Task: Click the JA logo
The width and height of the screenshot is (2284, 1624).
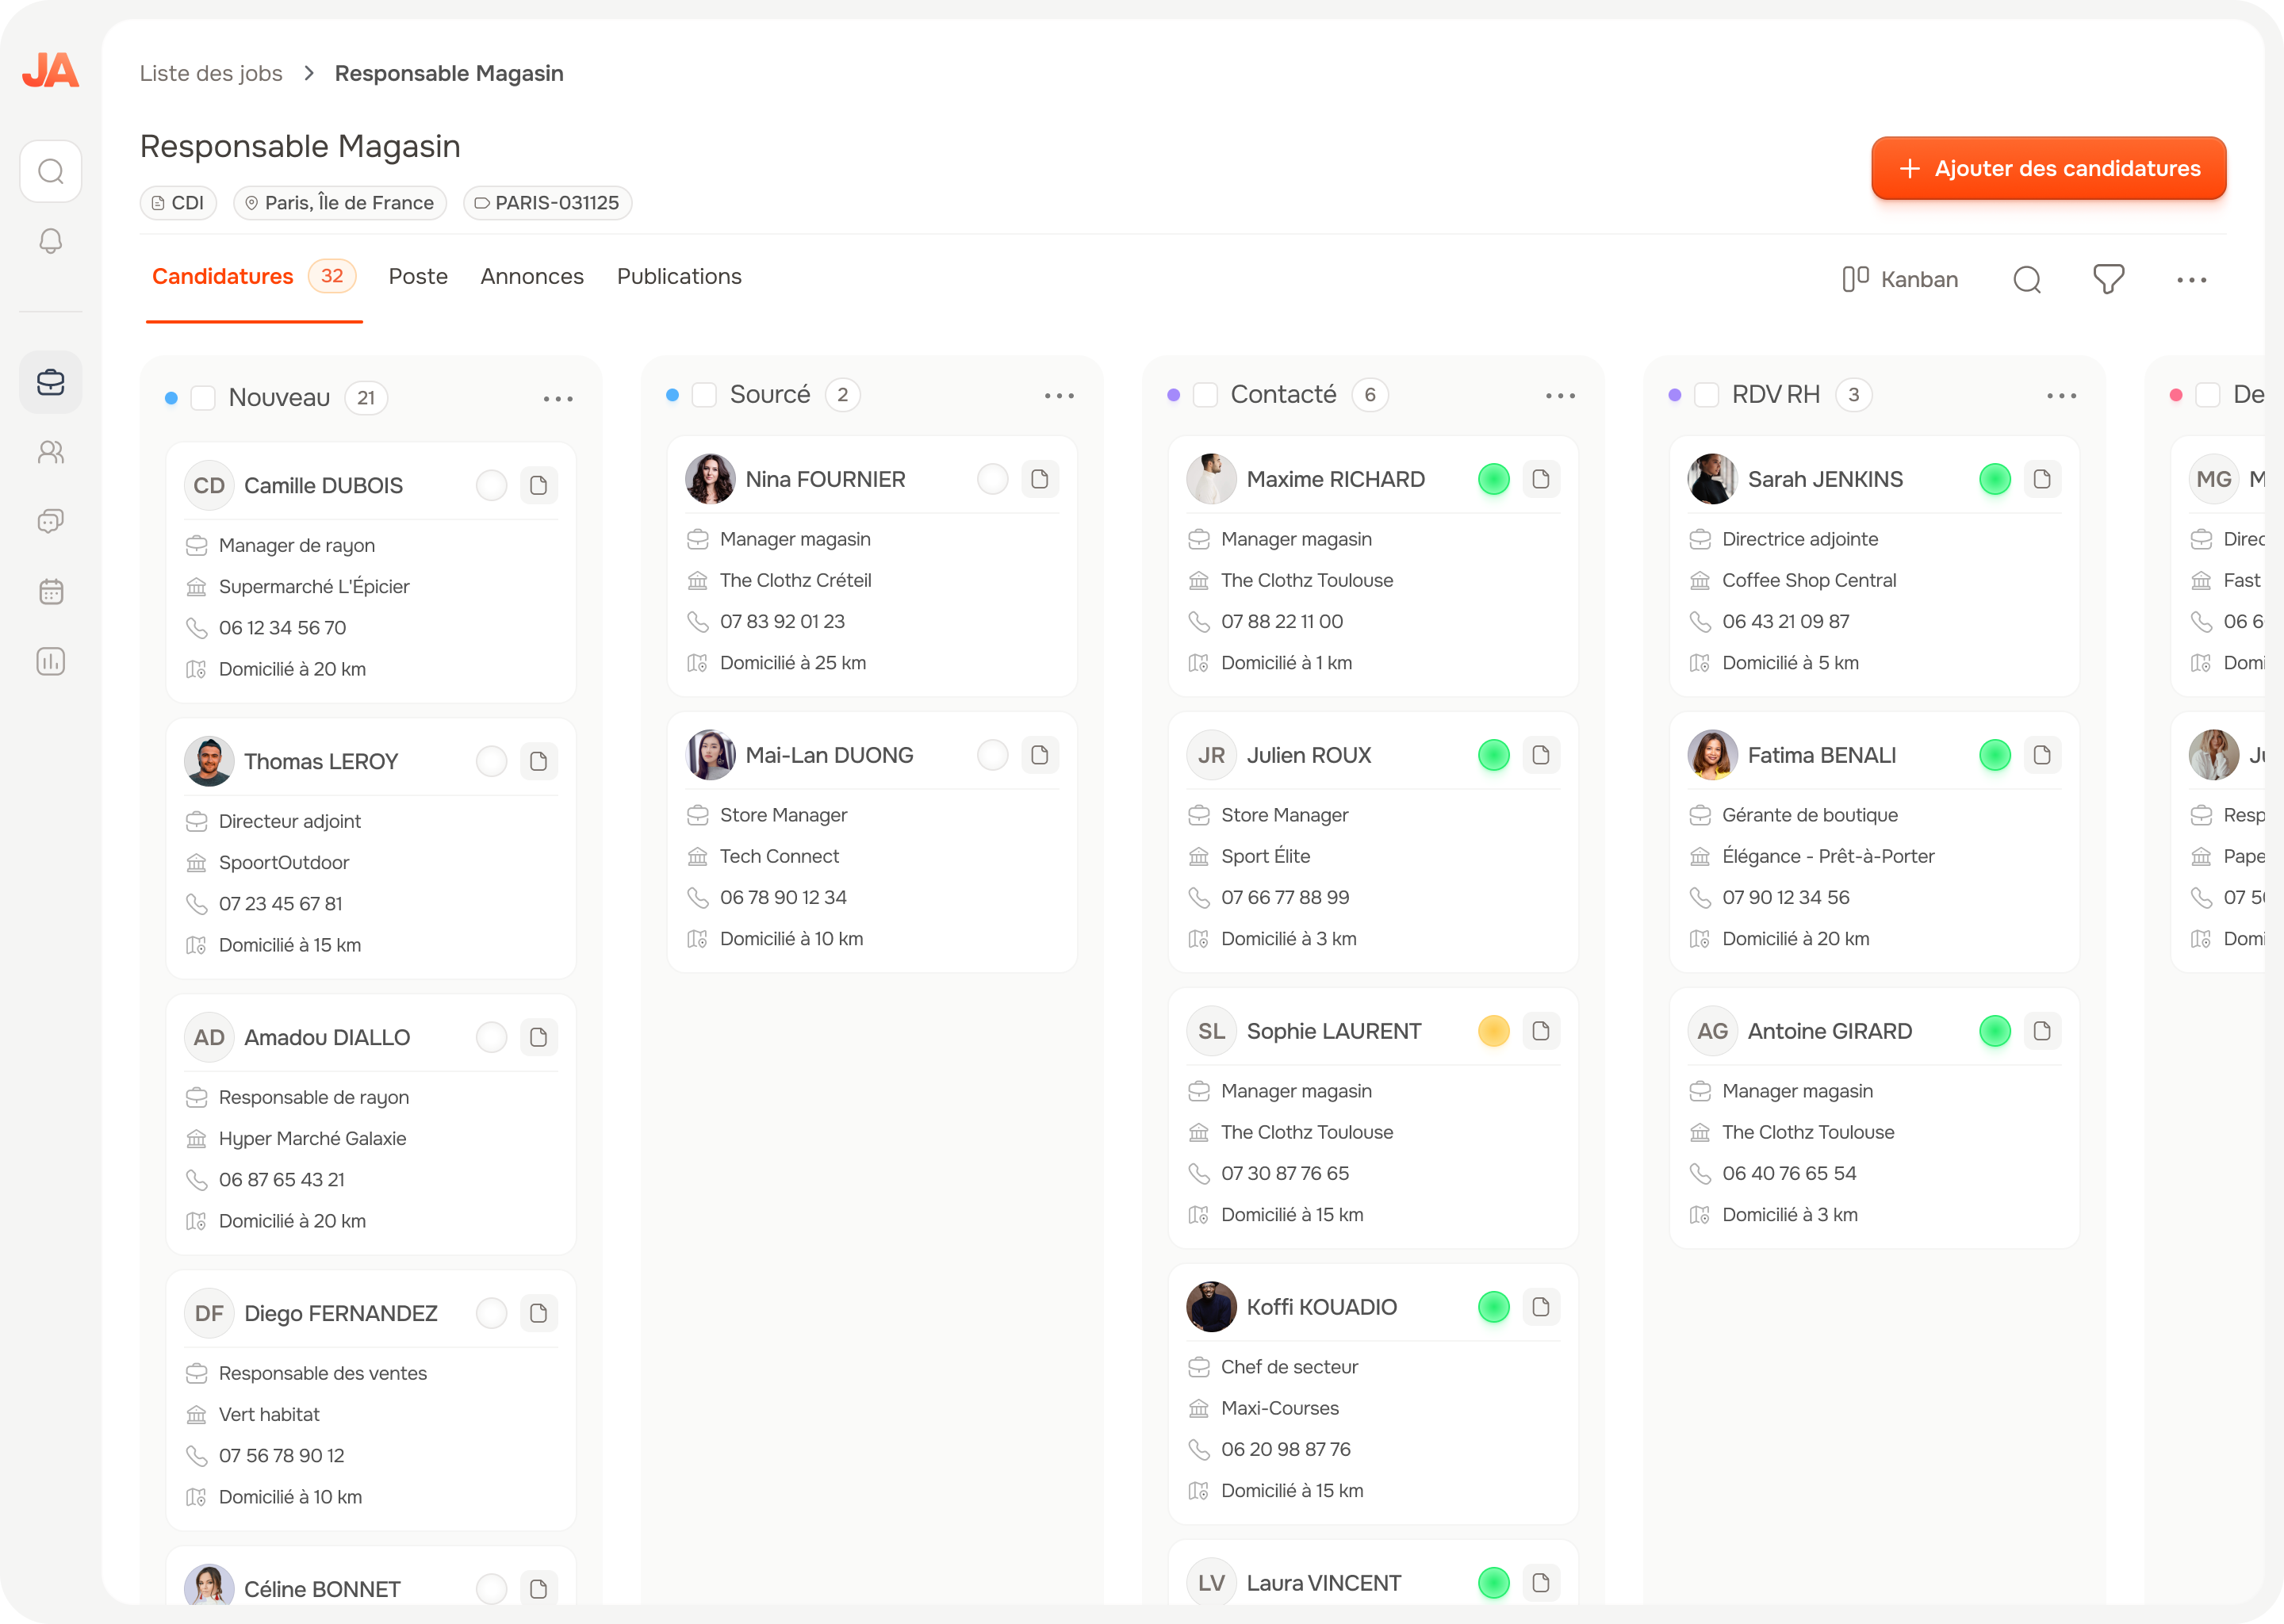Action: pos(51,70)
